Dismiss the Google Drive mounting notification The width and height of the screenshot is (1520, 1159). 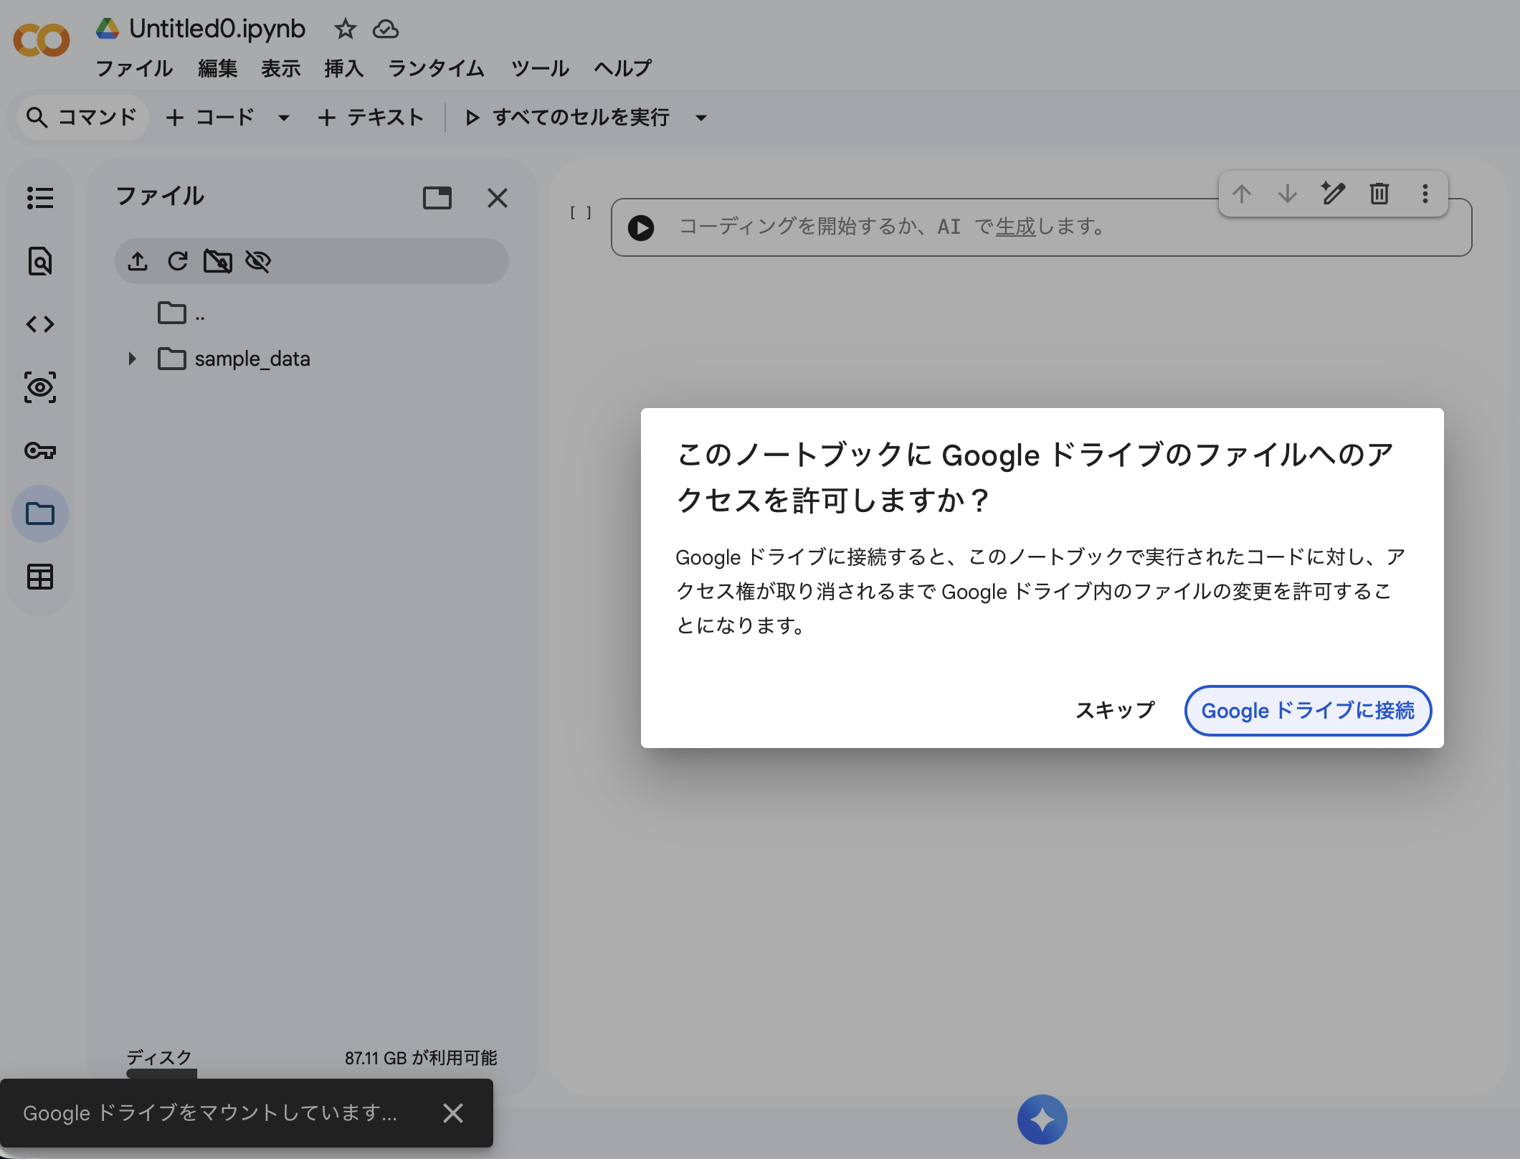(452, 1113)
